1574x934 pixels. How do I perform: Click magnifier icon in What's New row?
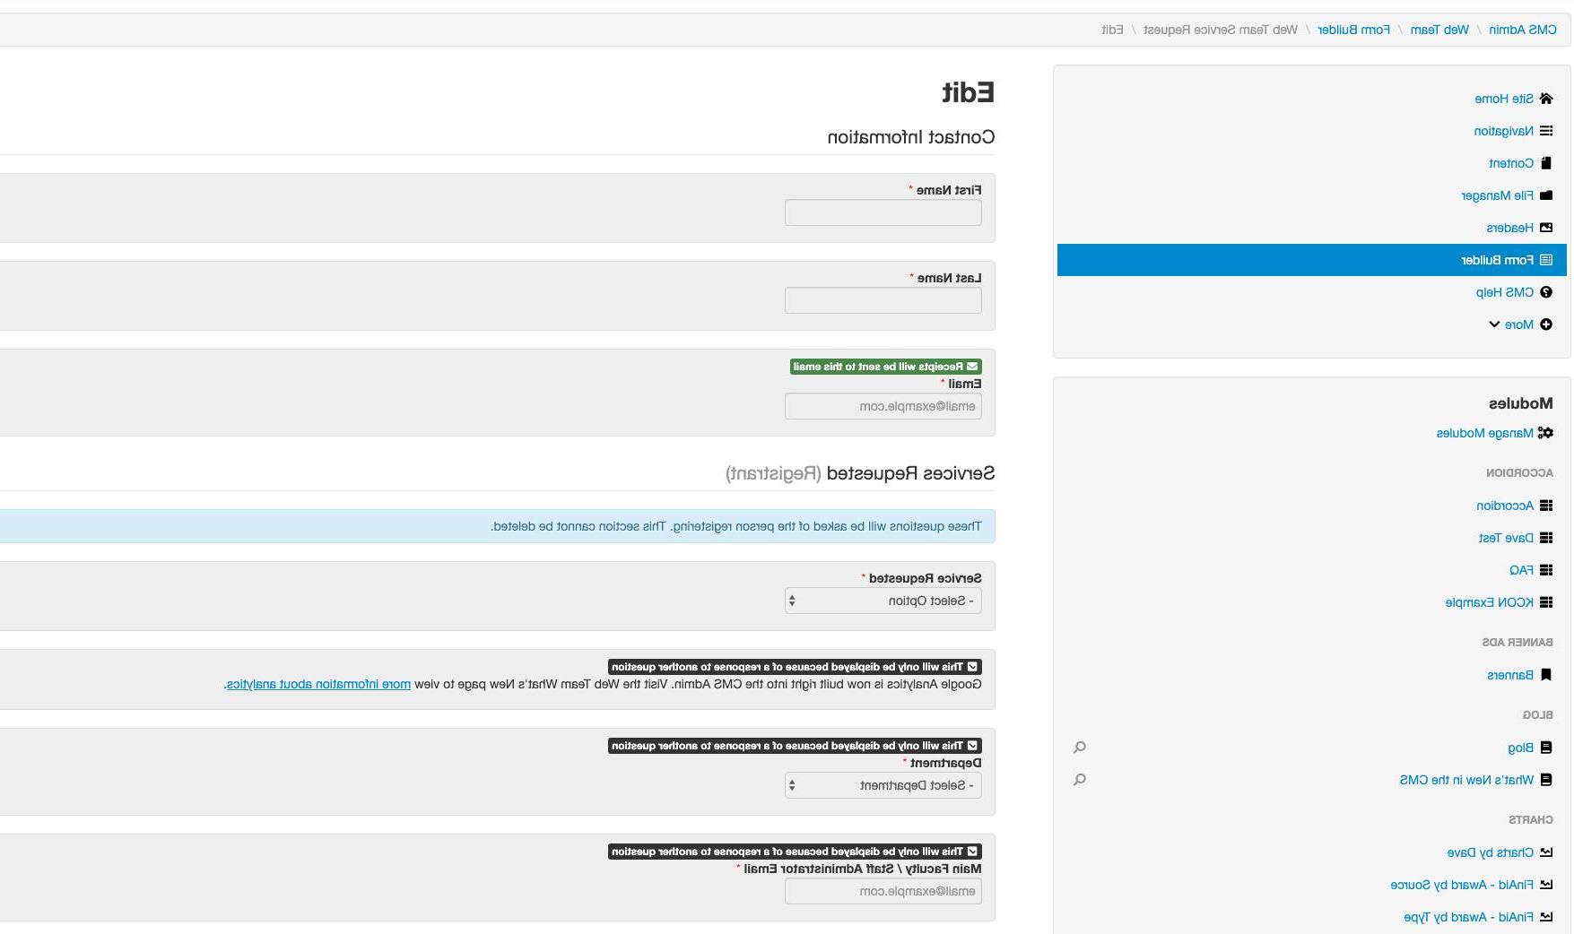[x=1080, y=780]
